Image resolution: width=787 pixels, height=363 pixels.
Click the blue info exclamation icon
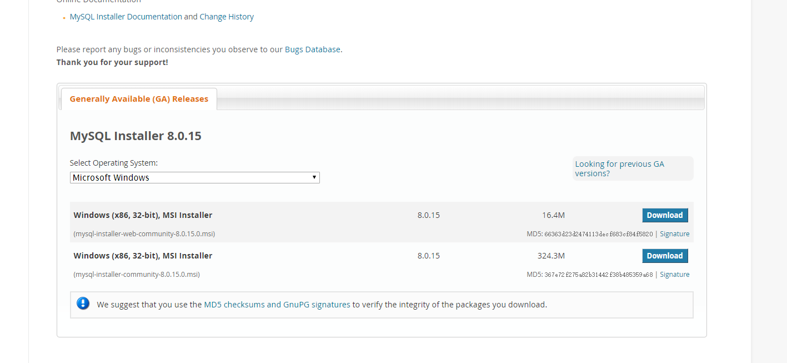83,304
